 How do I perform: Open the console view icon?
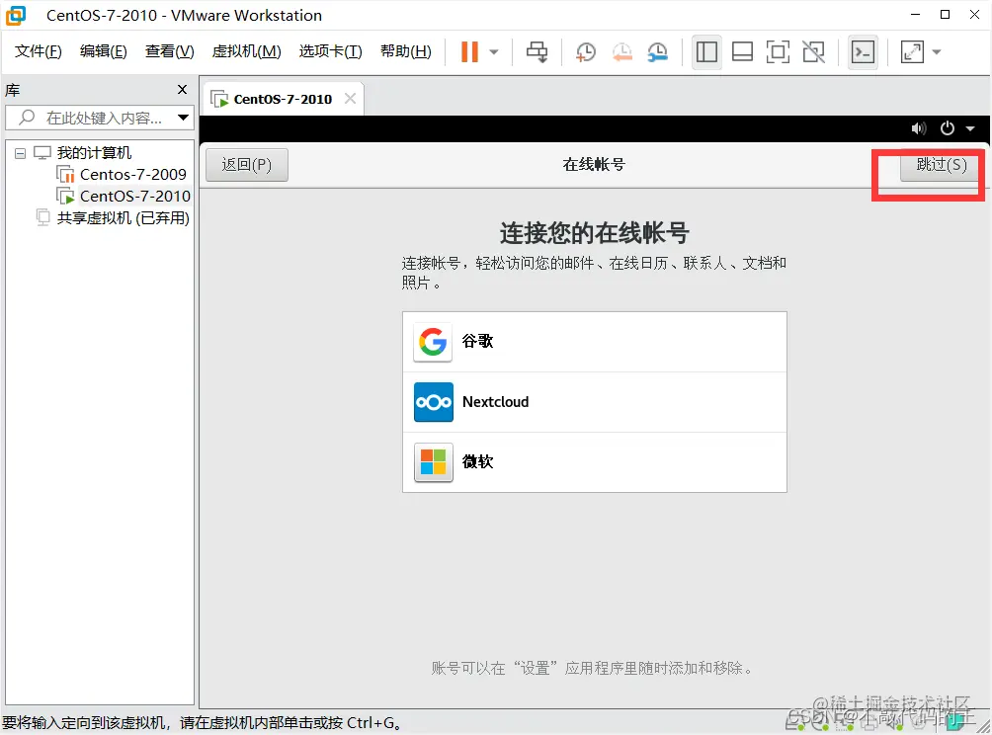pos(863,52)
